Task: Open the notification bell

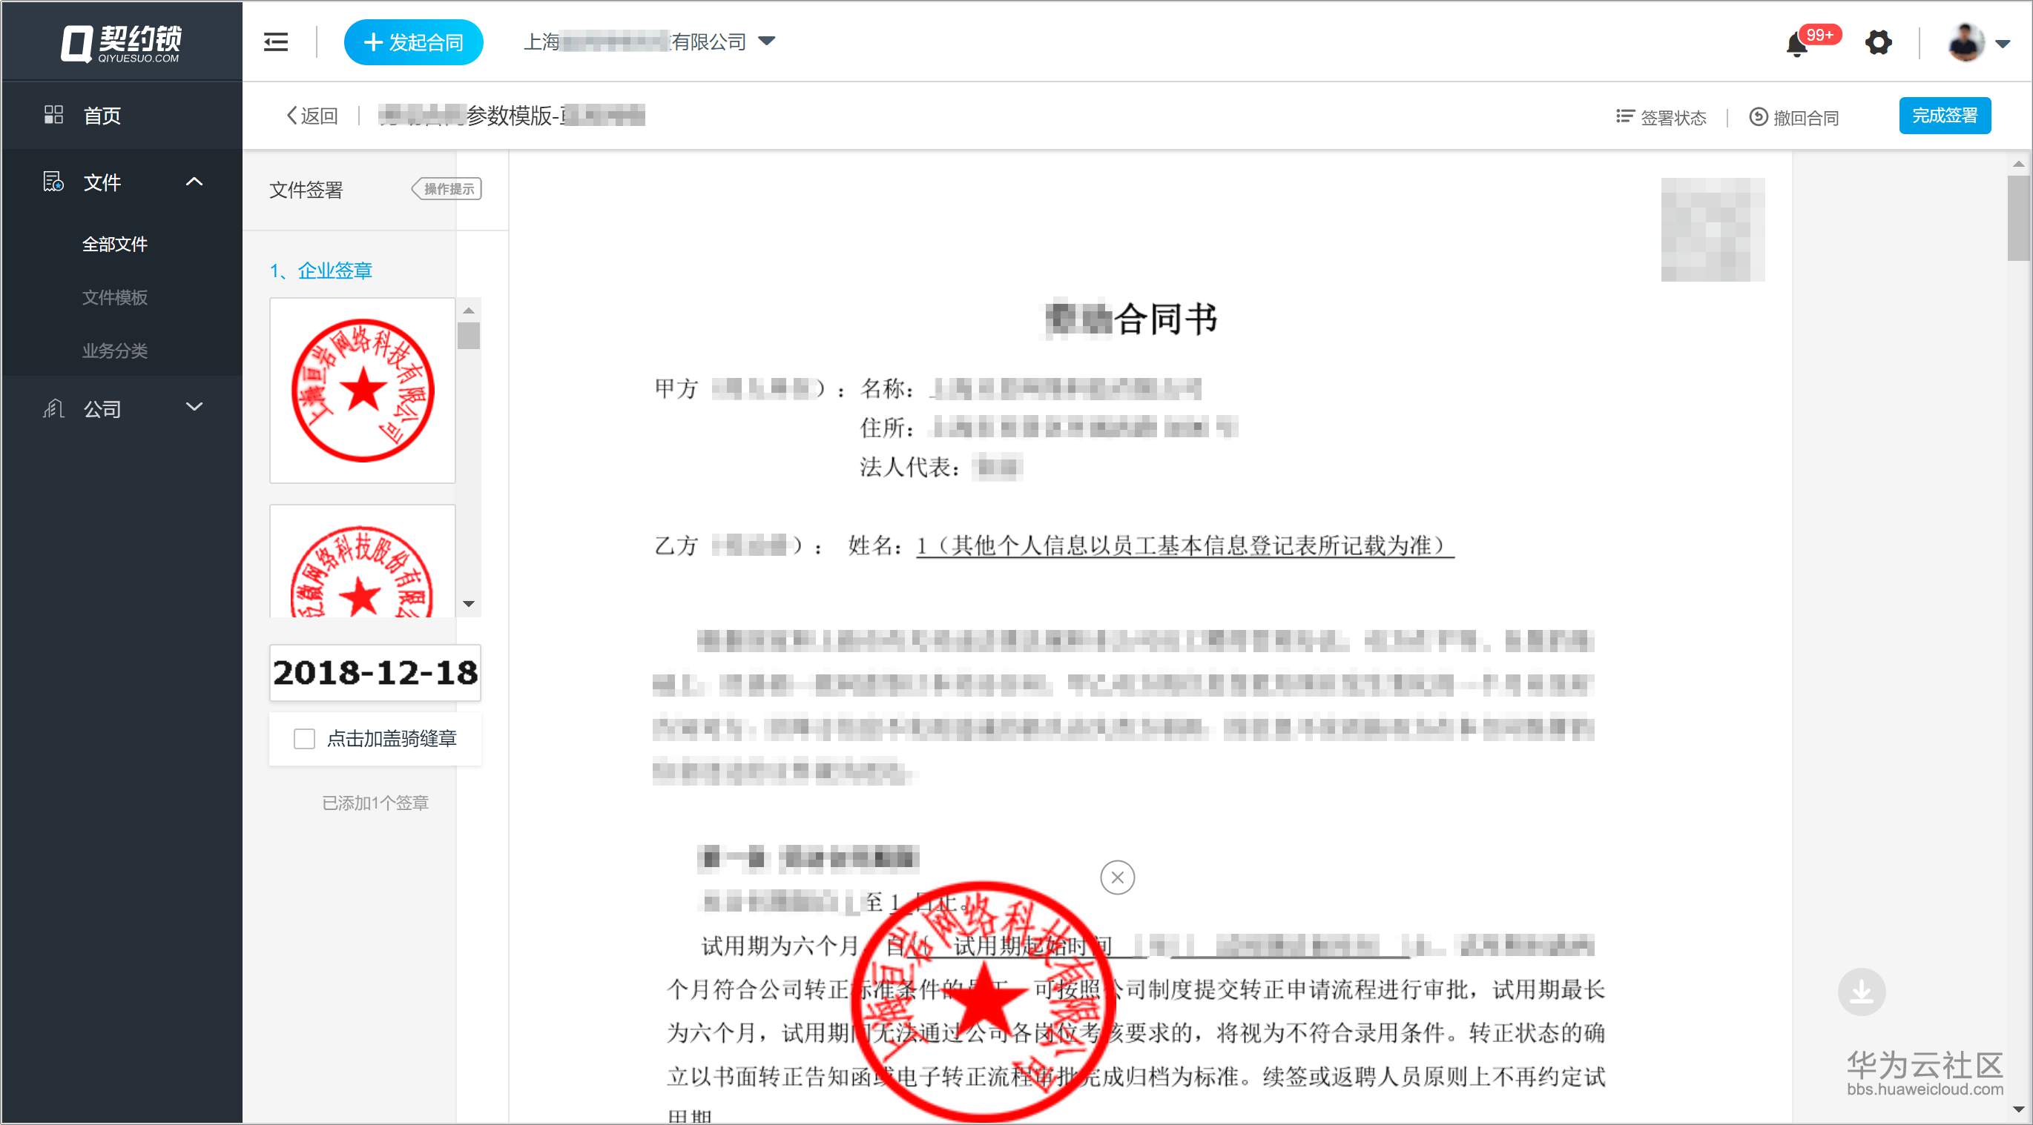Action: (x=1797, y=44)
